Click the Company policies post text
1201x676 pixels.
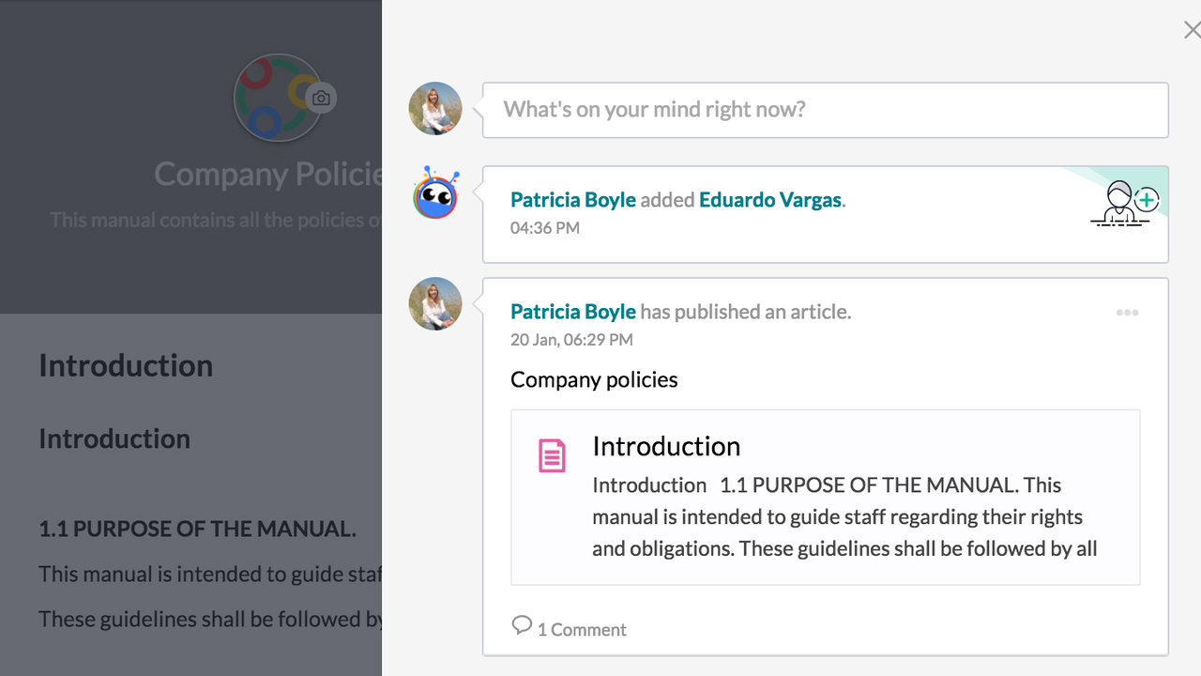[594, 380]
